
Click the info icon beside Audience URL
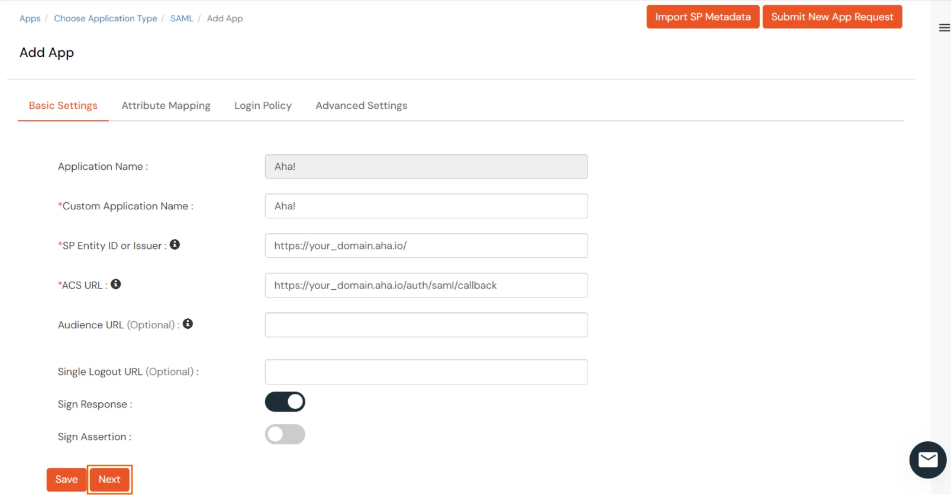(188, 324)
